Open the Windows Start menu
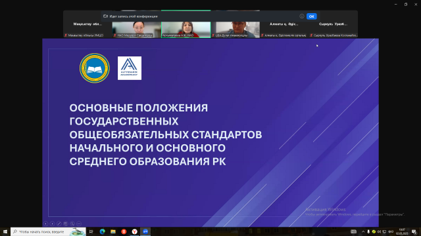This screenshot has width=421, height=236. click(x=5, y=231)
